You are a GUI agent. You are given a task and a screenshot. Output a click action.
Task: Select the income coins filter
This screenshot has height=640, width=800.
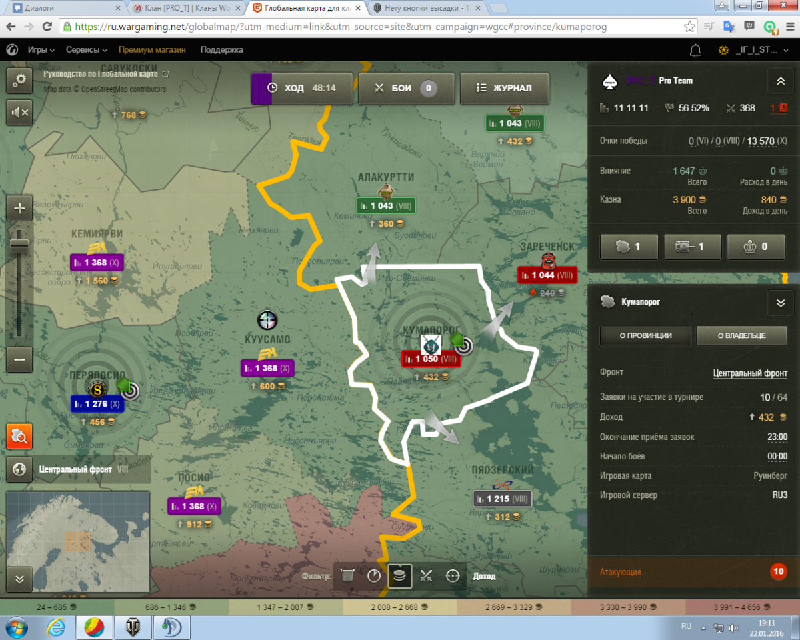click(x=400, y=575)
